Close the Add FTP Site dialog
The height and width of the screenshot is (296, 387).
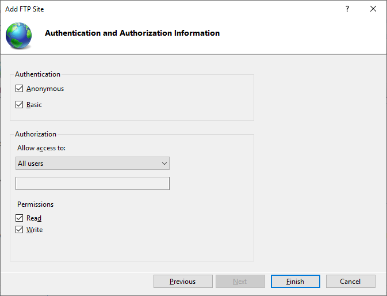pyautogui.click(x=373, y=9)
